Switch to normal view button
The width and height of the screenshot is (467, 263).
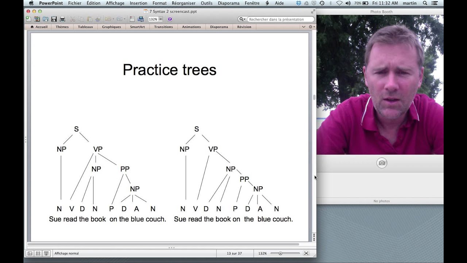click(x=30, y=253)
